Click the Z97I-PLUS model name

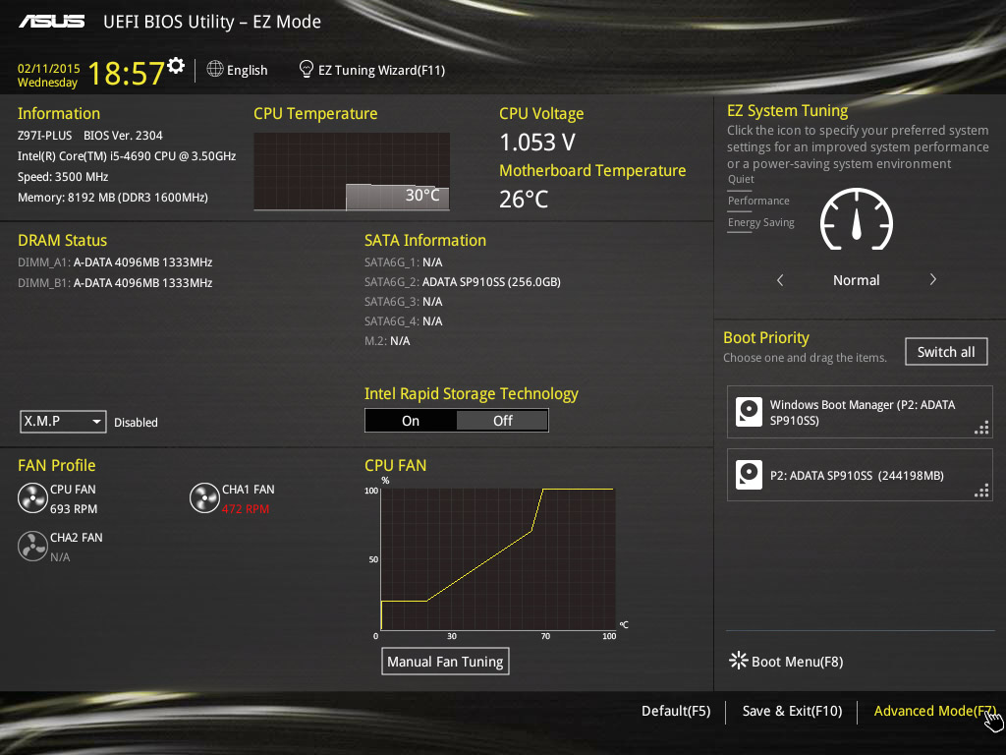[x=45, y=136]
